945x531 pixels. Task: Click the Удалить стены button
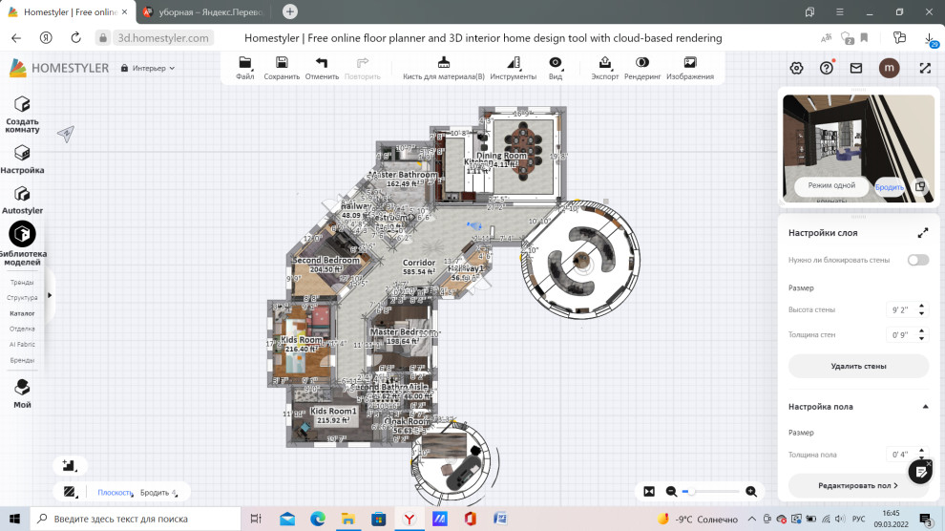coord(857,366)
